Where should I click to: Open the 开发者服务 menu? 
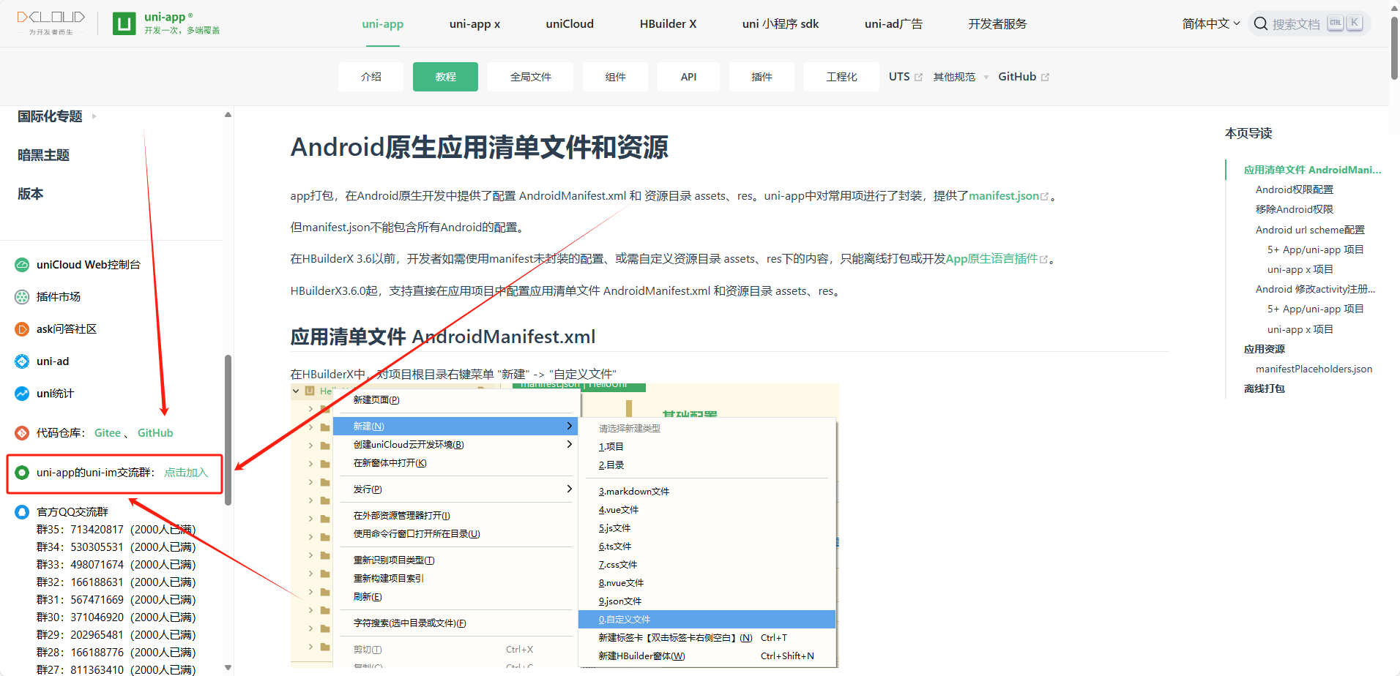997,23
